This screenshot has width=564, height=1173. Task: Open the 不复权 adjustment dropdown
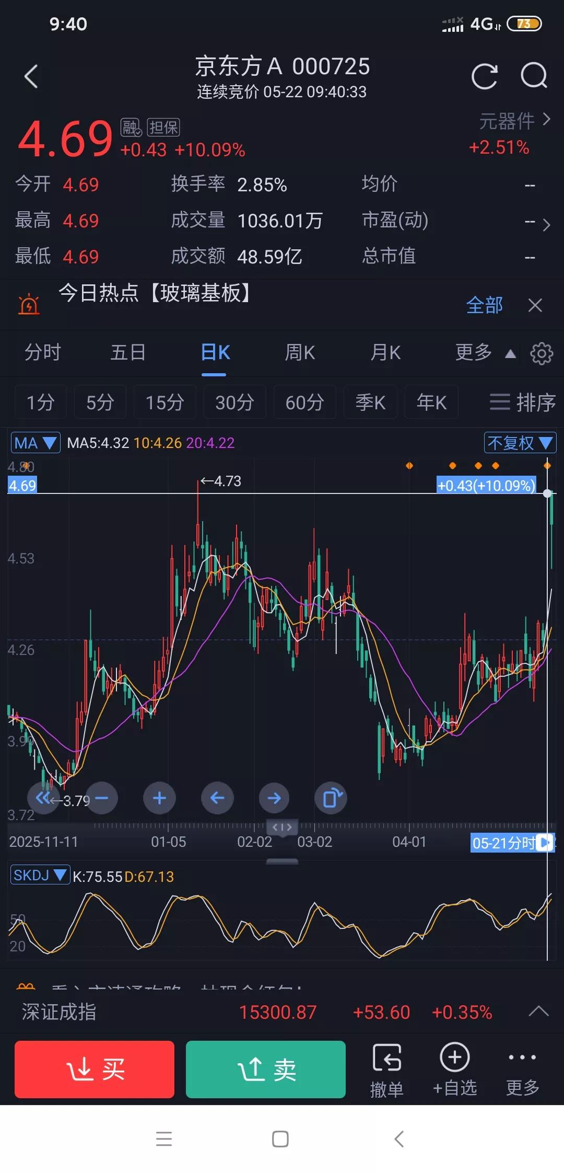[x=520, y=443]
